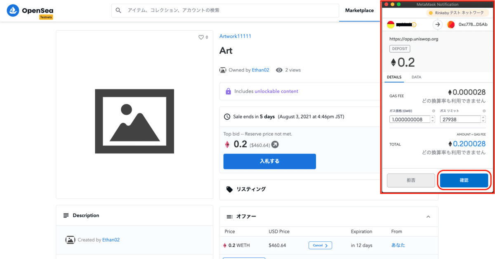This screenshot has width=495, height=259.
Task: Click the views eye icon
Action: (x=279, y=70)
